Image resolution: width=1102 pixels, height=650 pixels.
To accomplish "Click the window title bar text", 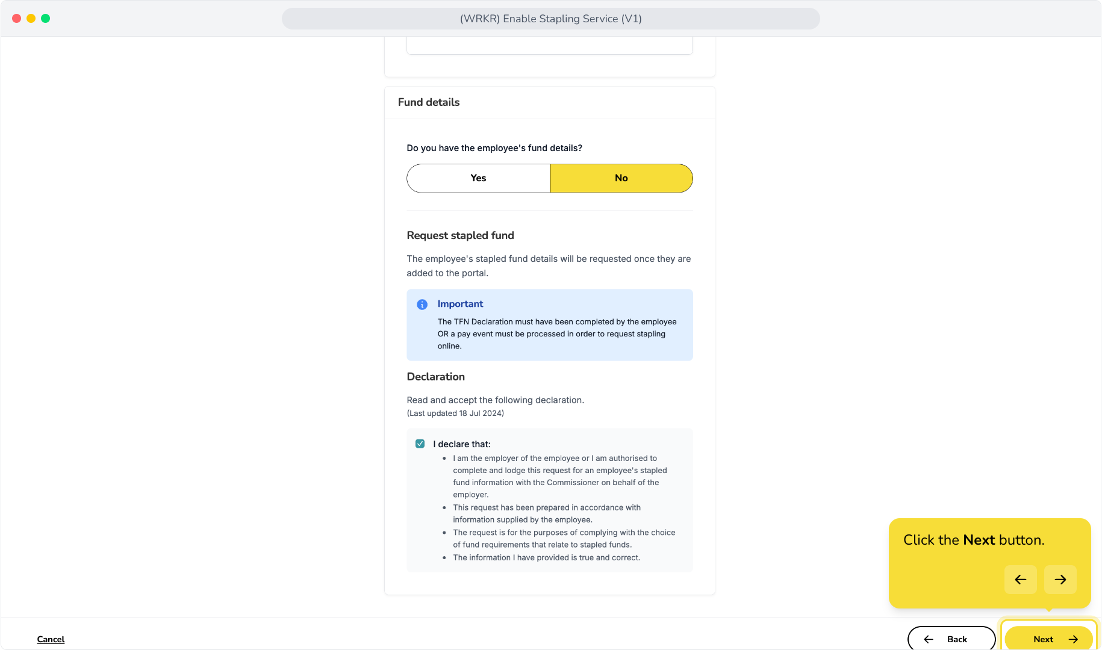I will point(551,19).
